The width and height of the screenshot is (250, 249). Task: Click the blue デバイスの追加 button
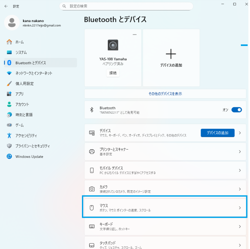coord(218,133)
